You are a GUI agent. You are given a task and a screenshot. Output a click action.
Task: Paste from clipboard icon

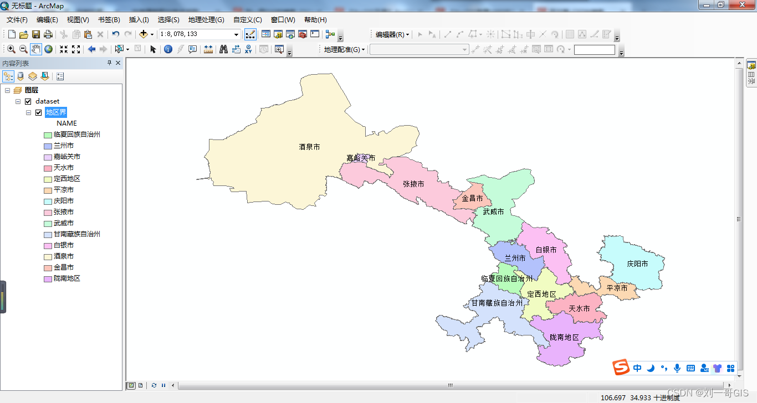[88, 34]
